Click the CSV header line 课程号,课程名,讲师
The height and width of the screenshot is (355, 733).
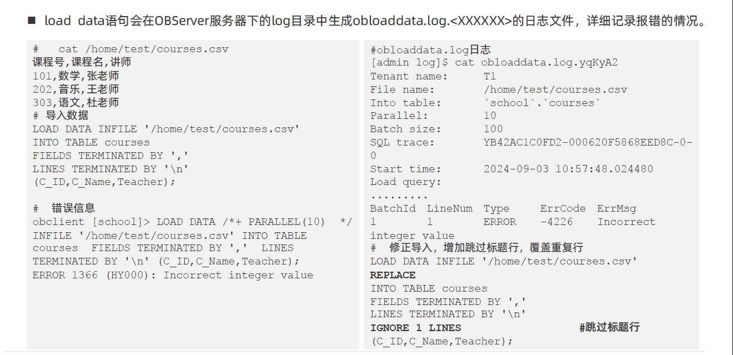(82, 62)
